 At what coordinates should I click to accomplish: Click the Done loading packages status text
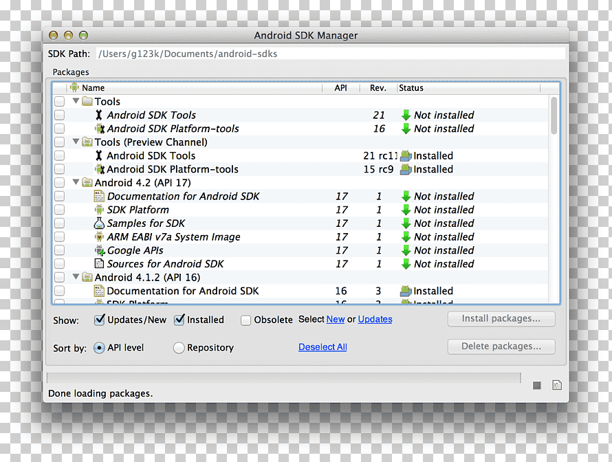click(100, 393)
